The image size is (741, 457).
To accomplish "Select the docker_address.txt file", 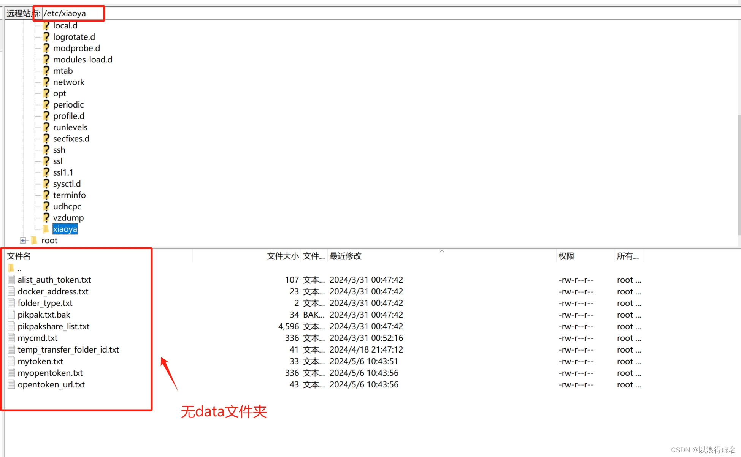I will point(53,292).
